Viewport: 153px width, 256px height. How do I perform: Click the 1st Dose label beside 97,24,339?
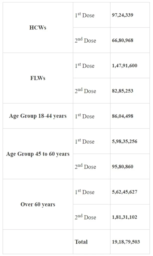85,15
